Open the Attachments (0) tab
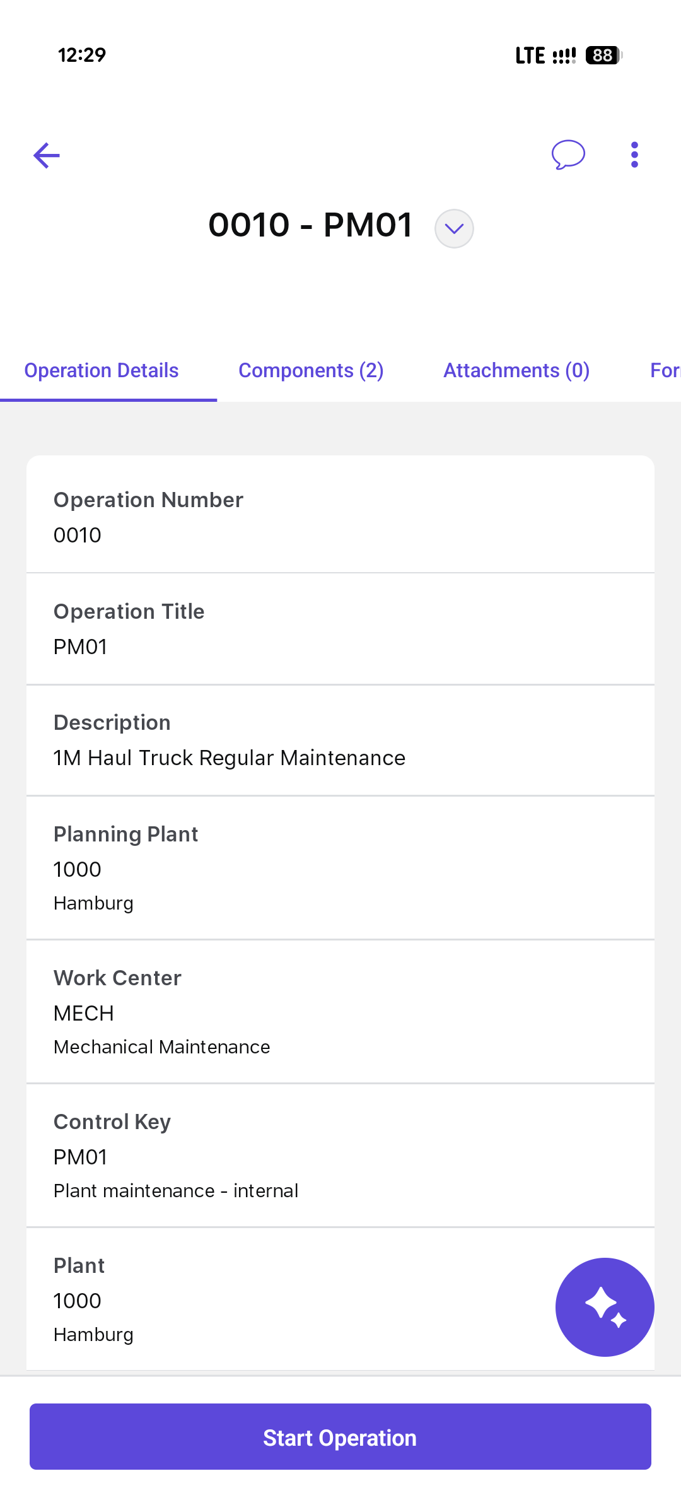 [x=516, y=370]
